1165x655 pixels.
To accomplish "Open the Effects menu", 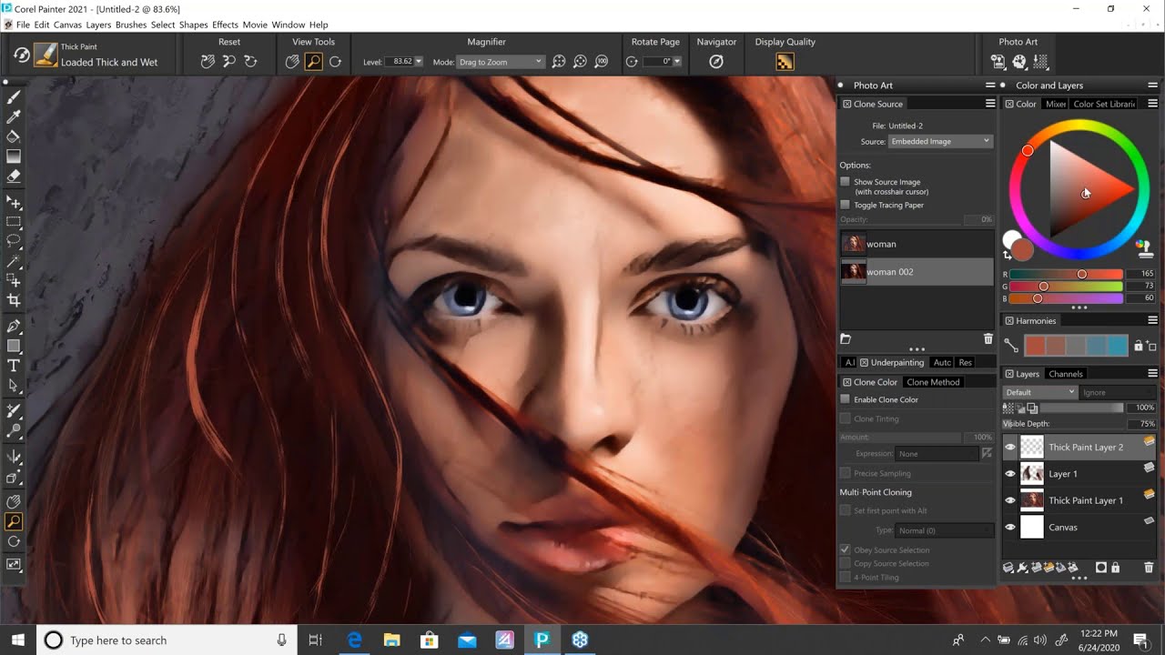I will pyautogui.click(x=225, y=25).
